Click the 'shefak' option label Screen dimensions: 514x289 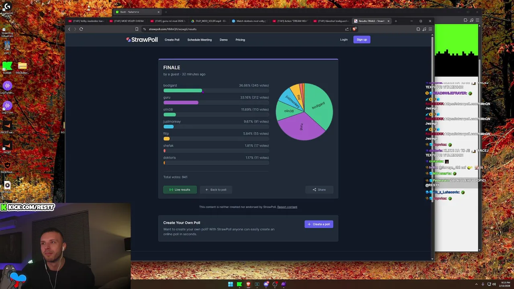(168, 146)
